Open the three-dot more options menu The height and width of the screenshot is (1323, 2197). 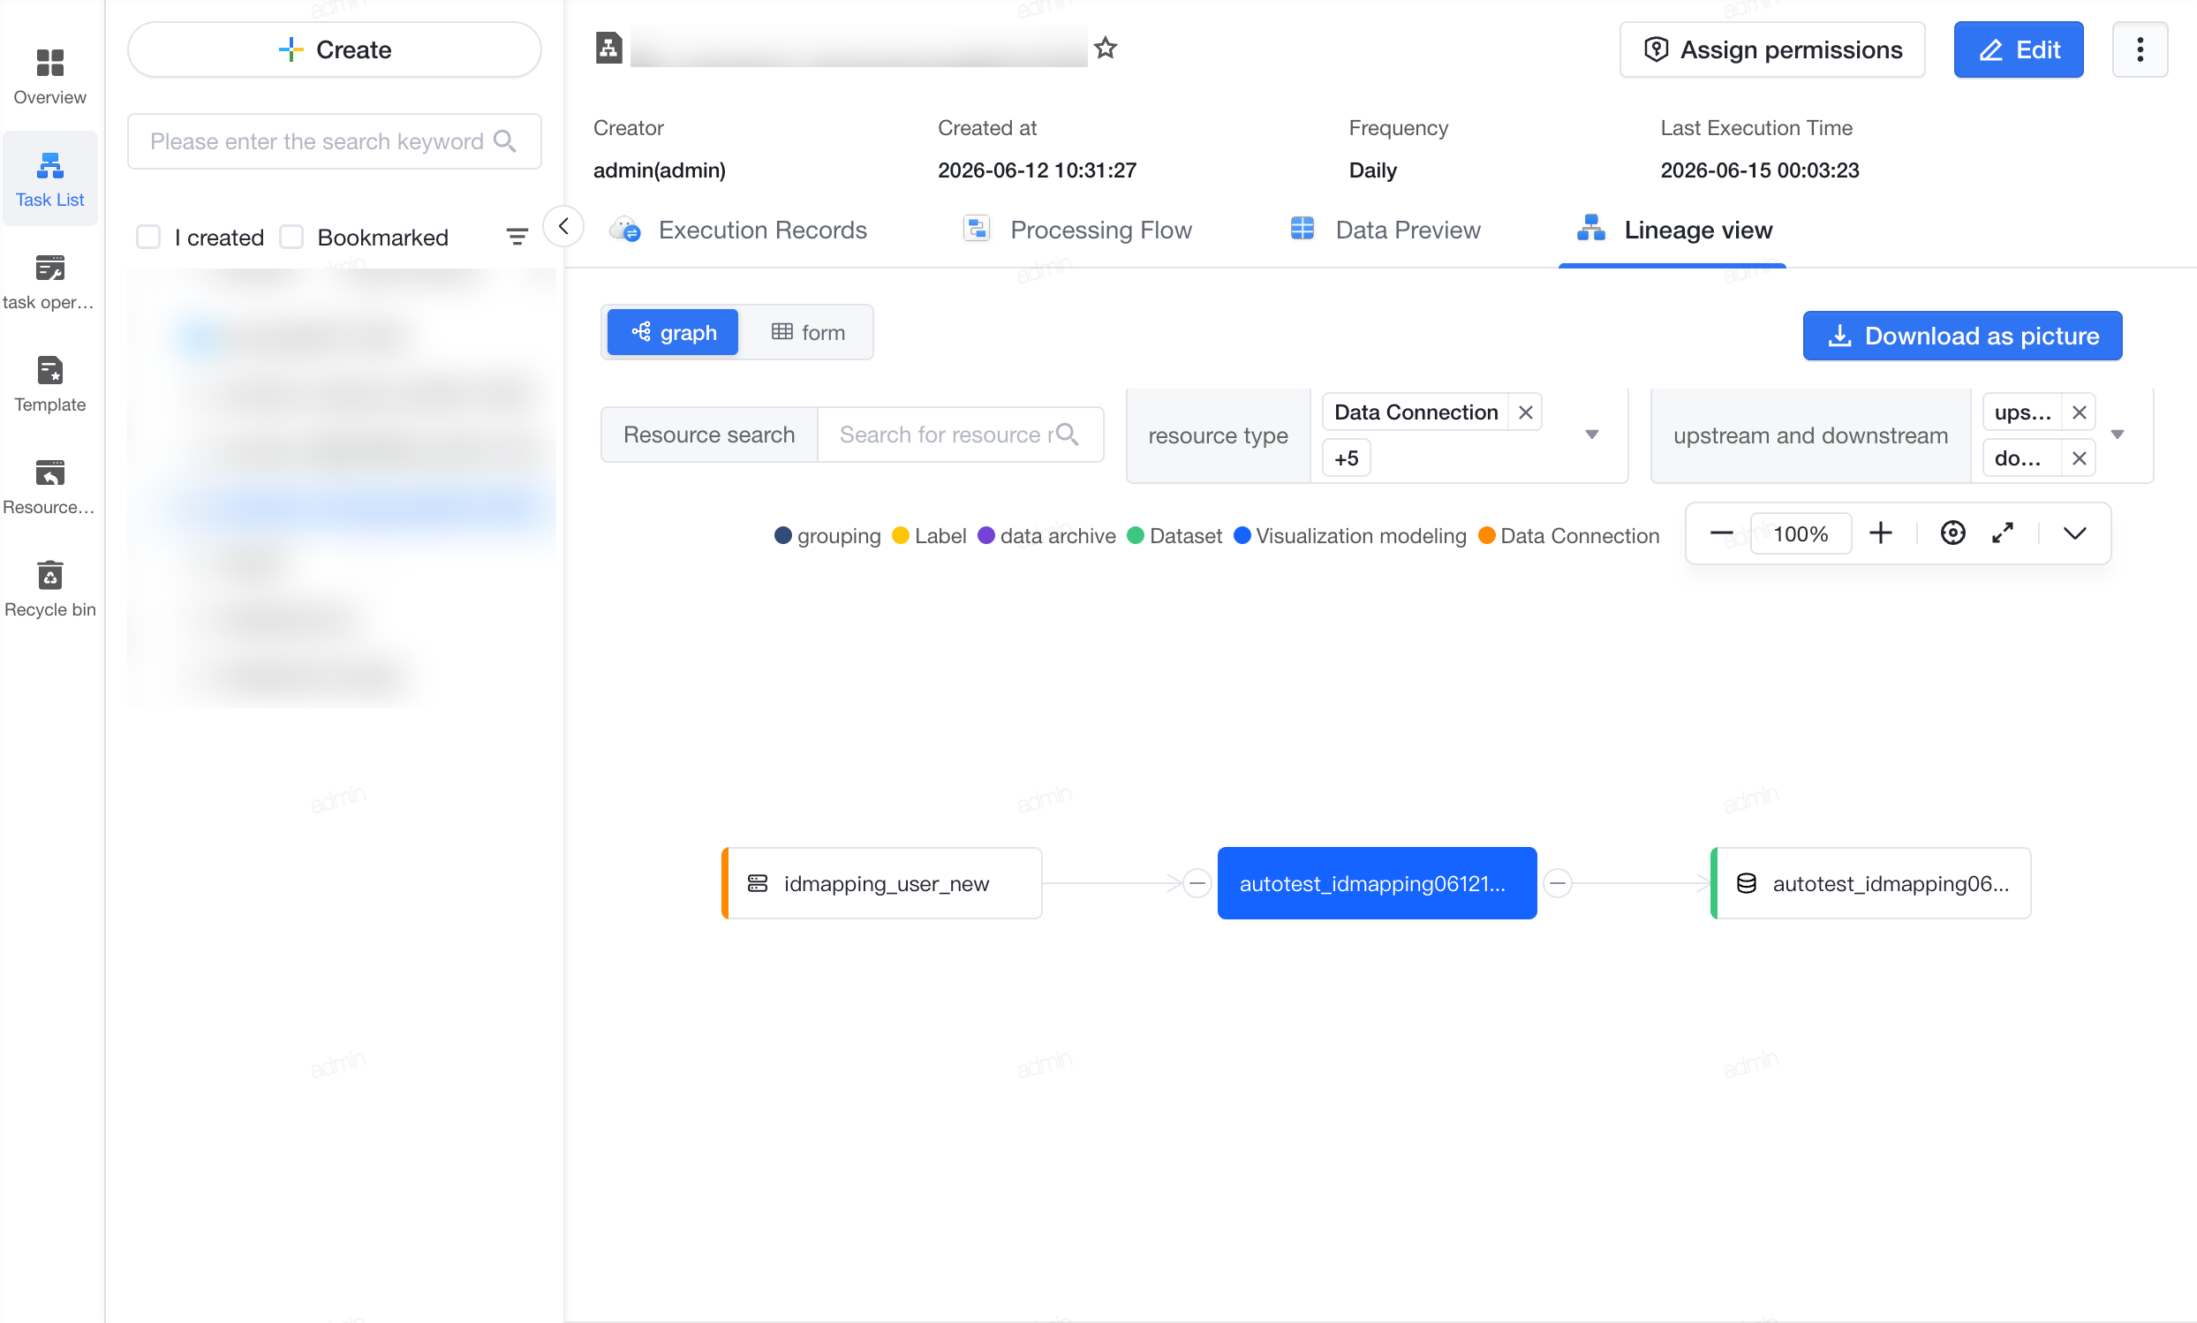coord(2140,50)
